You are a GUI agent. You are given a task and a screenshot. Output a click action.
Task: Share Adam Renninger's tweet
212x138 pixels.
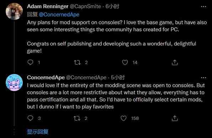point(175,63)
